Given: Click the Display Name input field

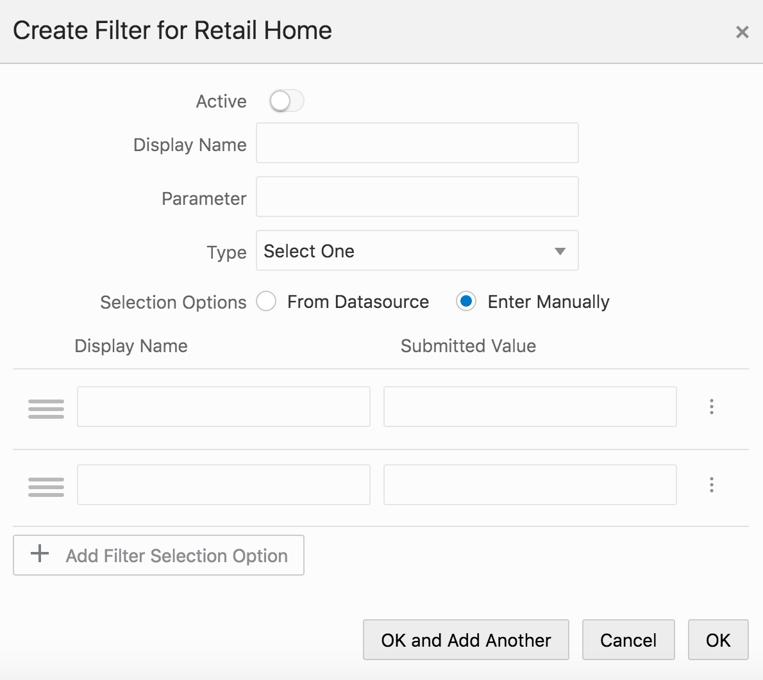Looking at the screenshot, I should click(417, 143).
